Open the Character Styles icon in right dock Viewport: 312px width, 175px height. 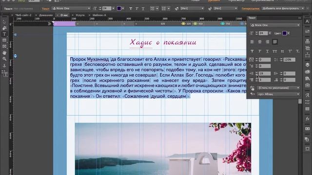point(307,95)
